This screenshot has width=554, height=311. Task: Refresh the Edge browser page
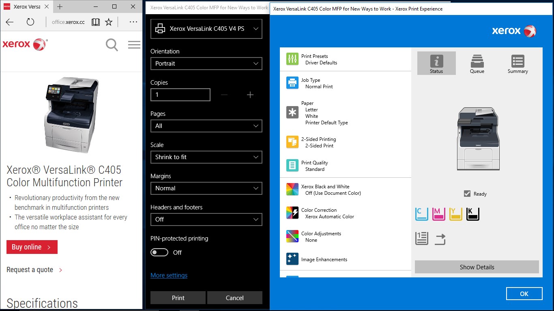(30, 22)
